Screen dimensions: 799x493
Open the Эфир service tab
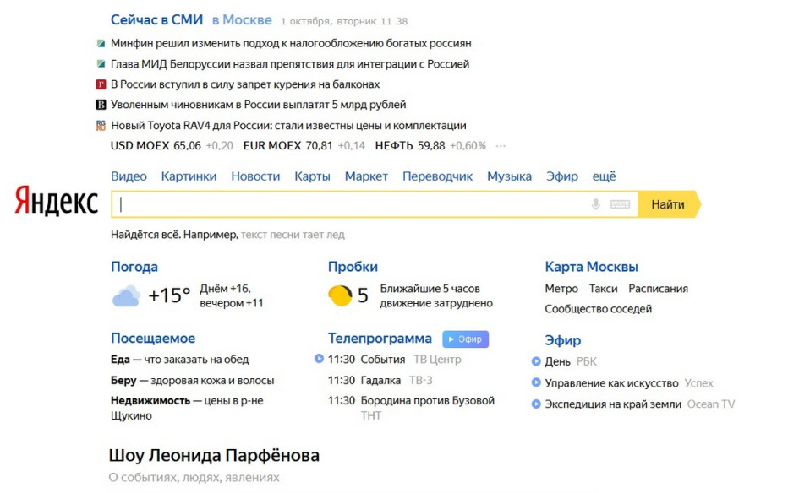(x=562, y=176)
